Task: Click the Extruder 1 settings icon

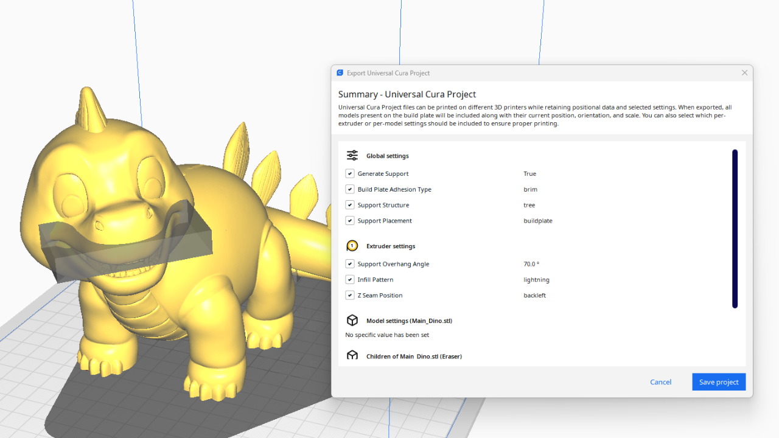Action: [352, 246]
